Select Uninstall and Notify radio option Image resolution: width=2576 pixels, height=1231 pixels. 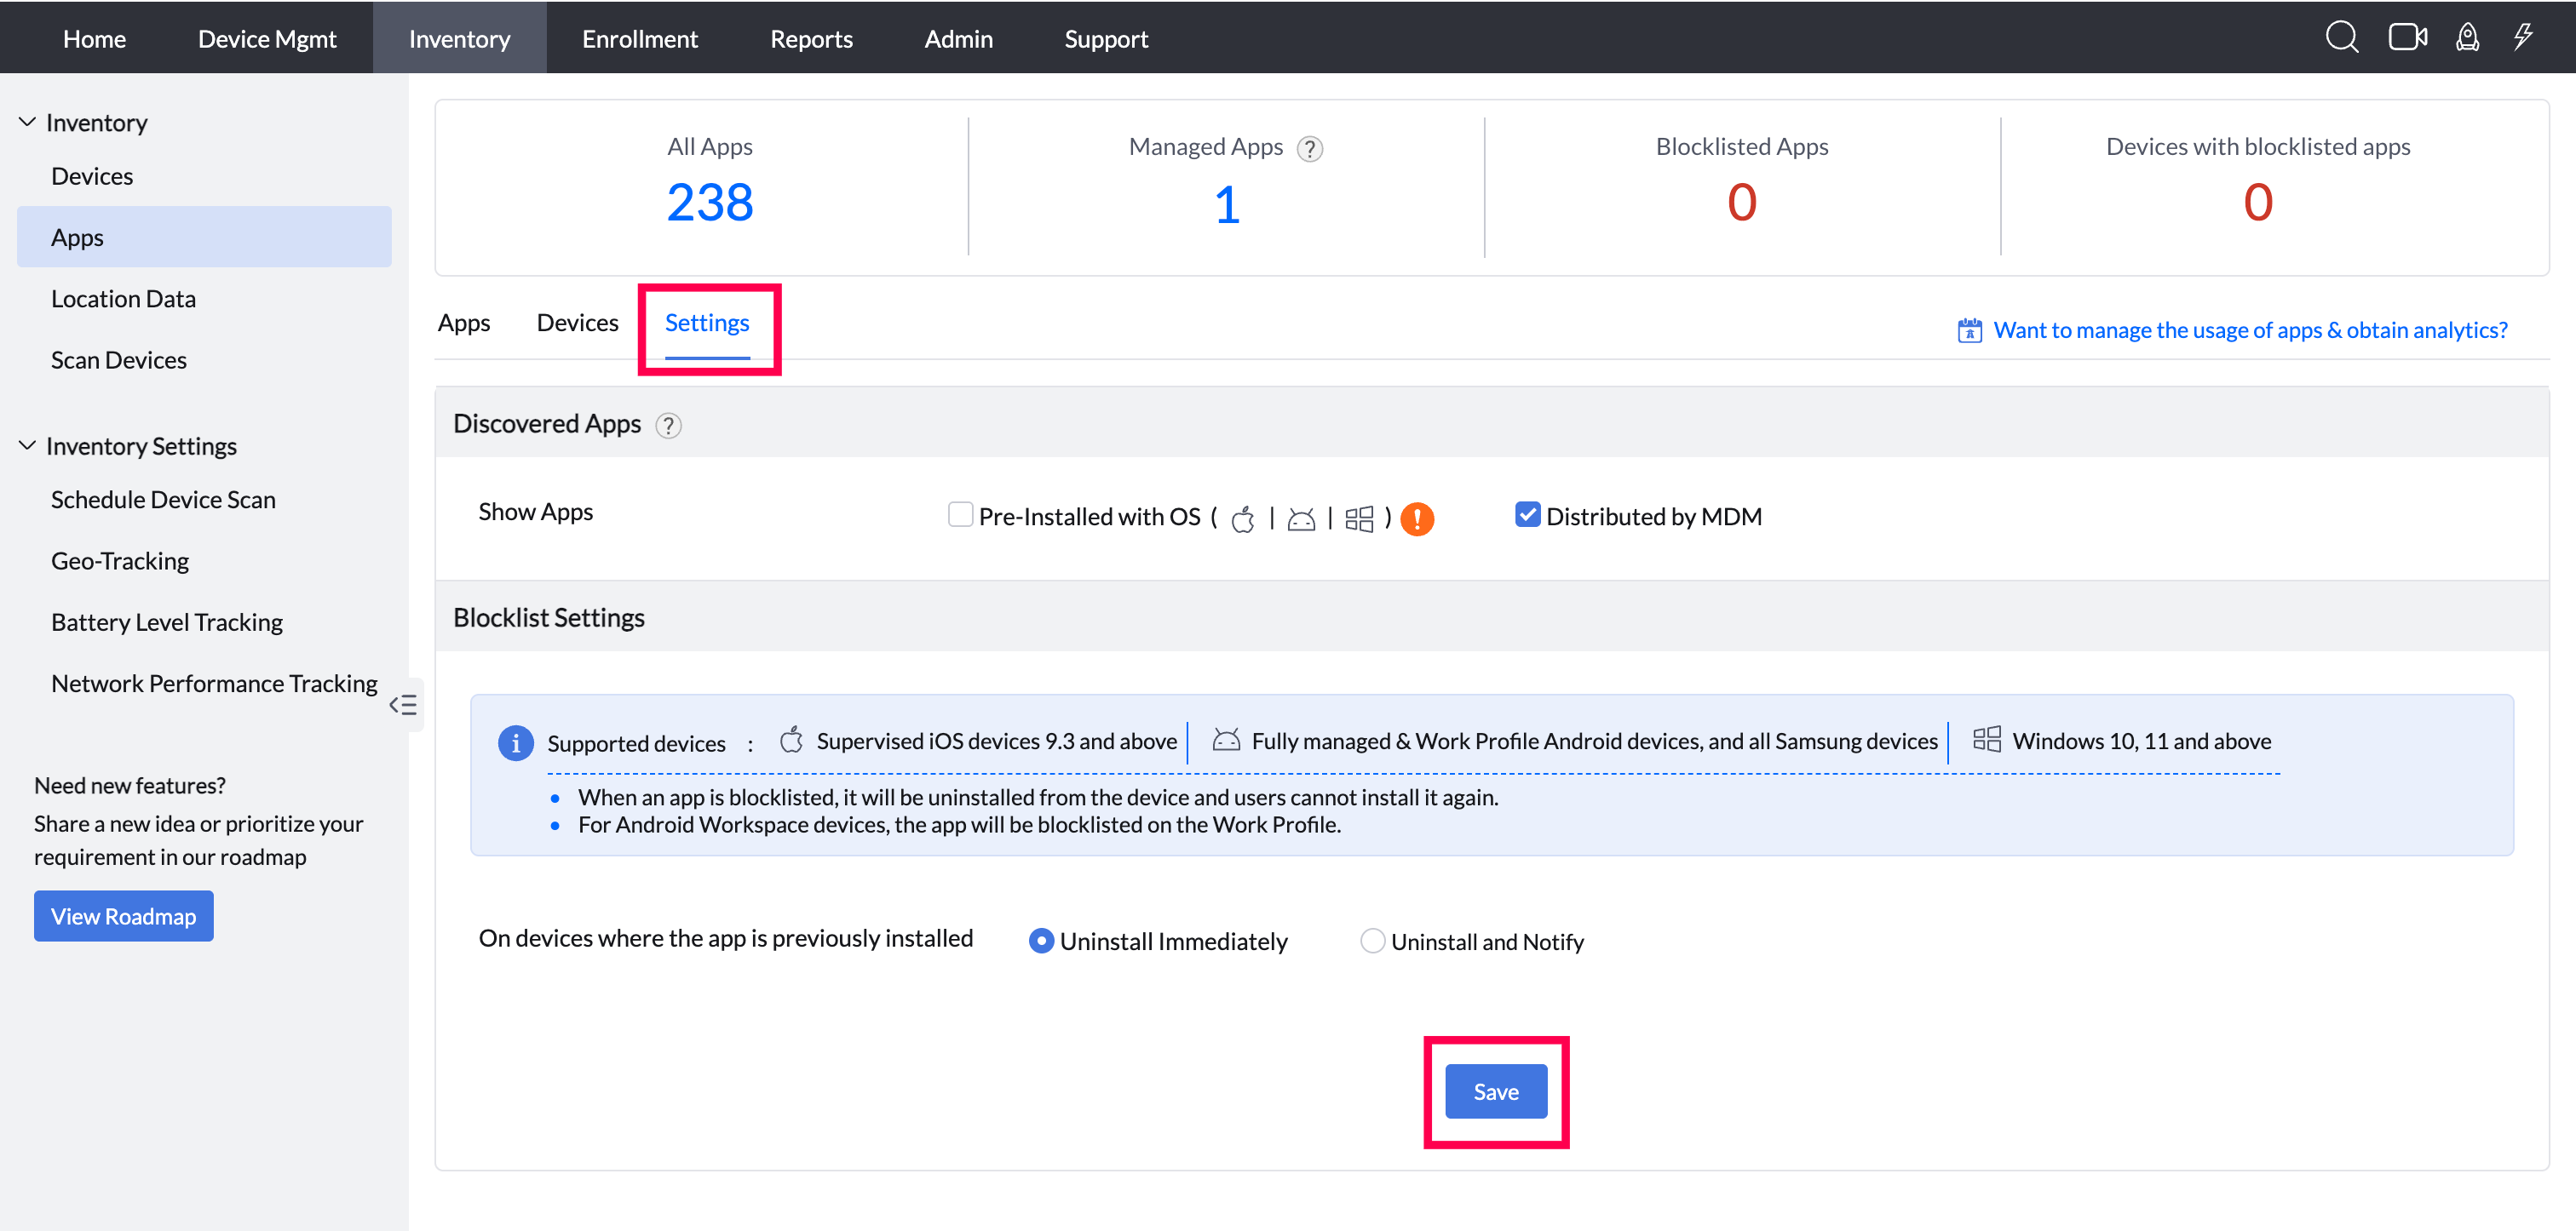(1372, 942)
